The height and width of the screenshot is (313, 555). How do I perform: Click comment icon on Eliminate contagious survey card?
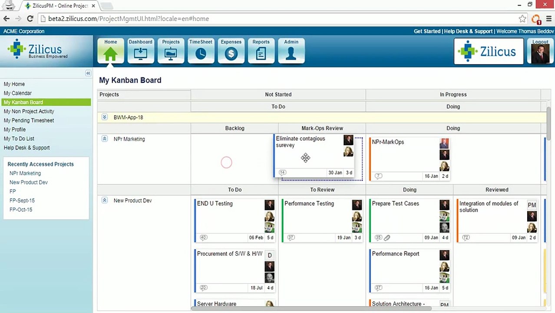pyautogui.click(x=282, y=173)
